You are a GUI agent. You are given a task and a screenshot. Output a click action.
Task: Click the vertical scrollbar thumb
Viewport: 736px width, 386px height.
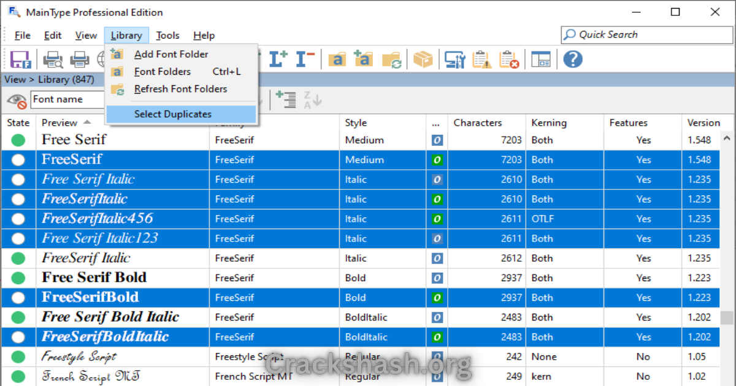pyautogui.click(x=727, y=317)
